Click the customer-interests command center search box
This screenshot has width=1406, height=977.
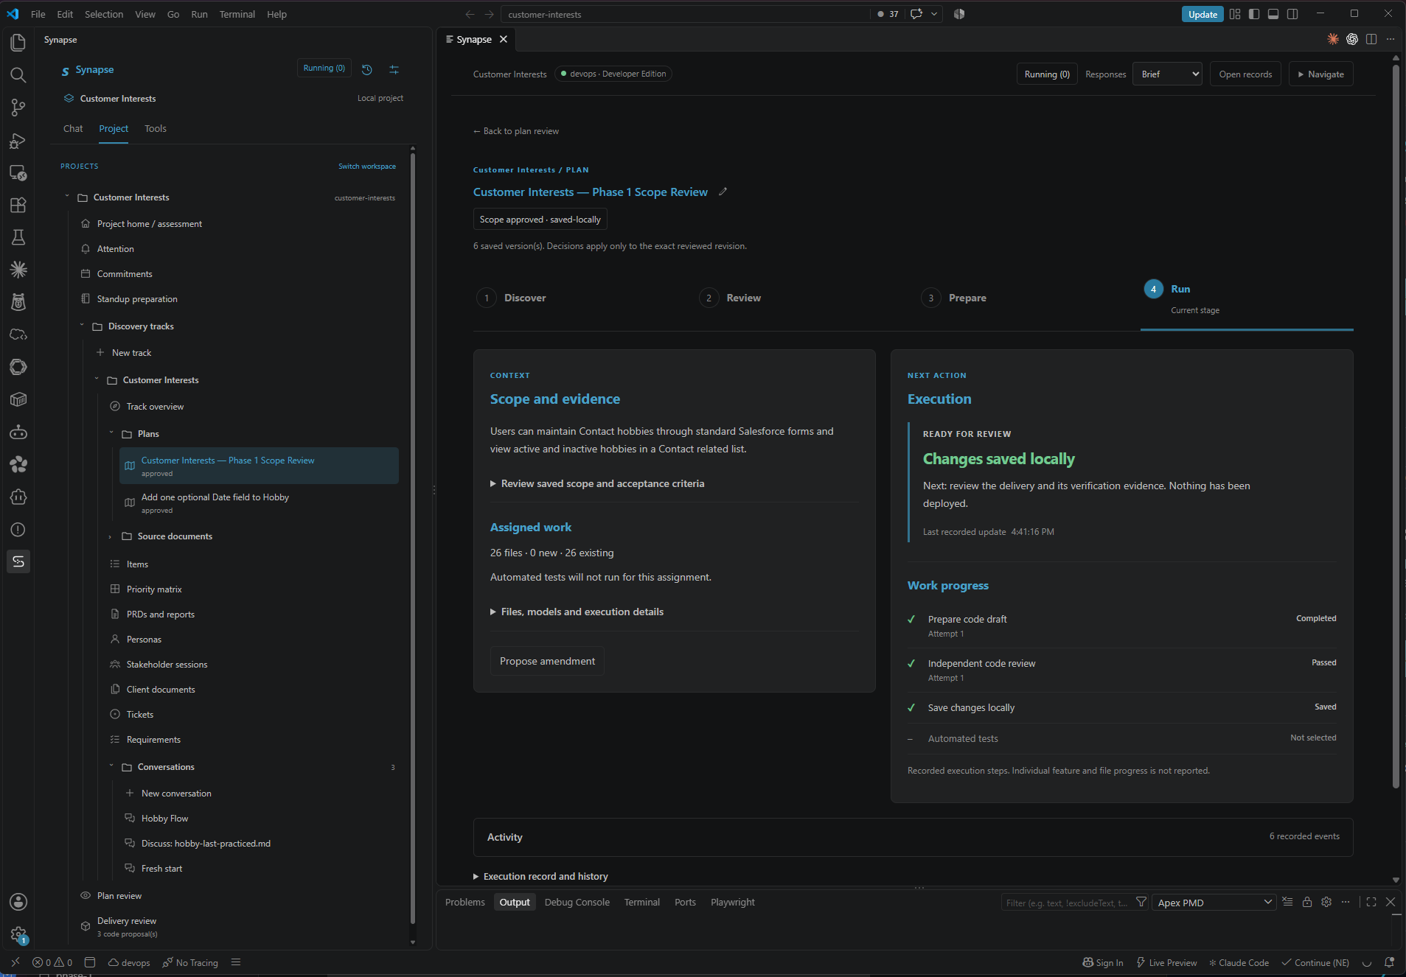click(x=685, y=14)
